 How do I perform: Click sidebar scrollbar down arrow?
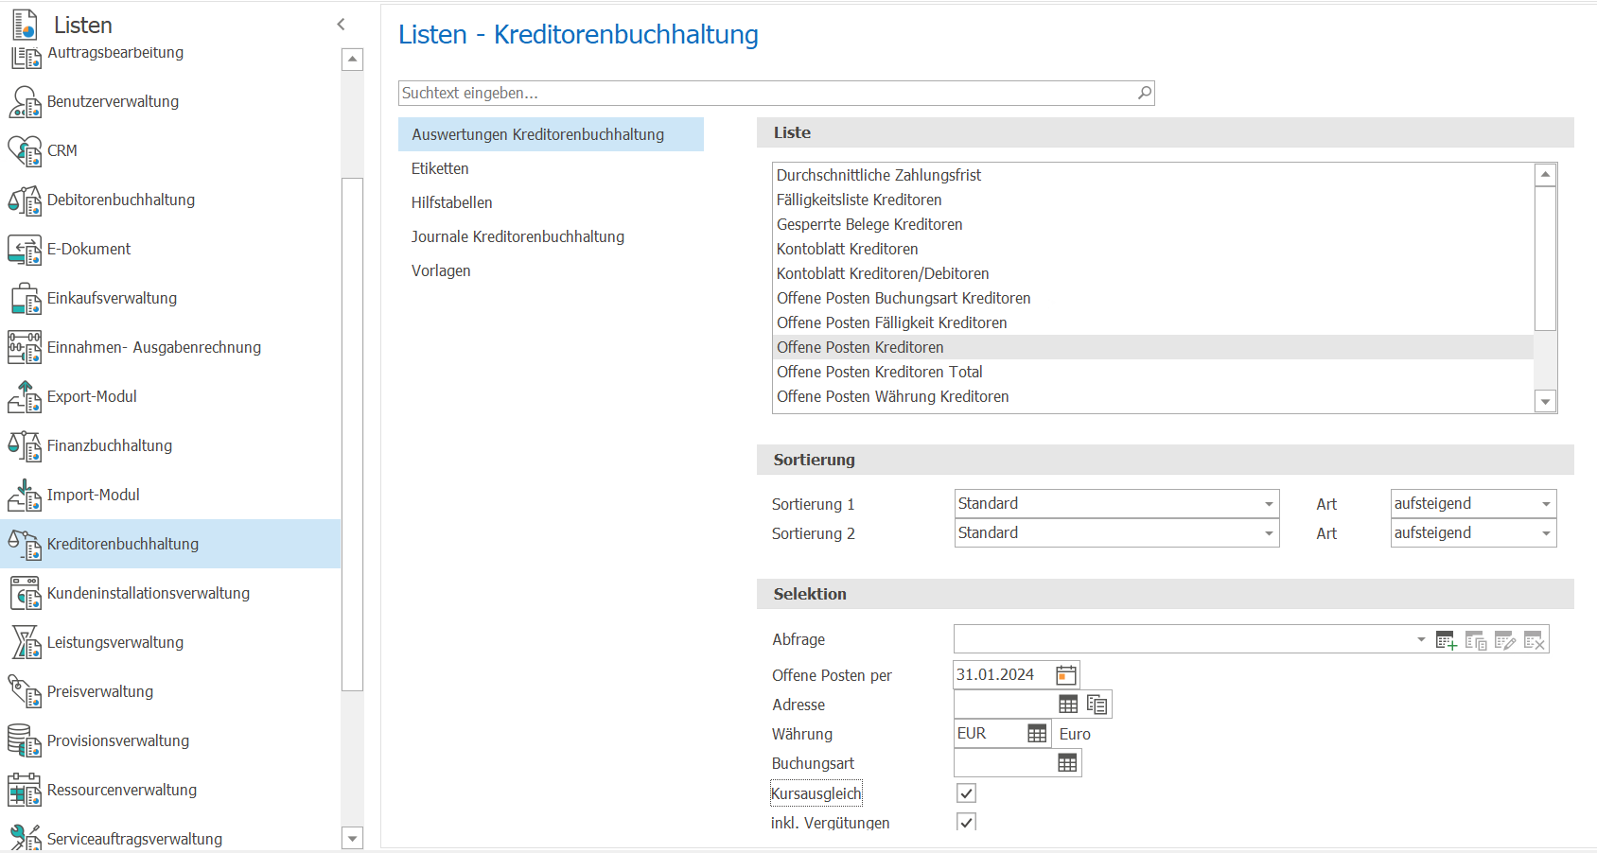point(352,838)
